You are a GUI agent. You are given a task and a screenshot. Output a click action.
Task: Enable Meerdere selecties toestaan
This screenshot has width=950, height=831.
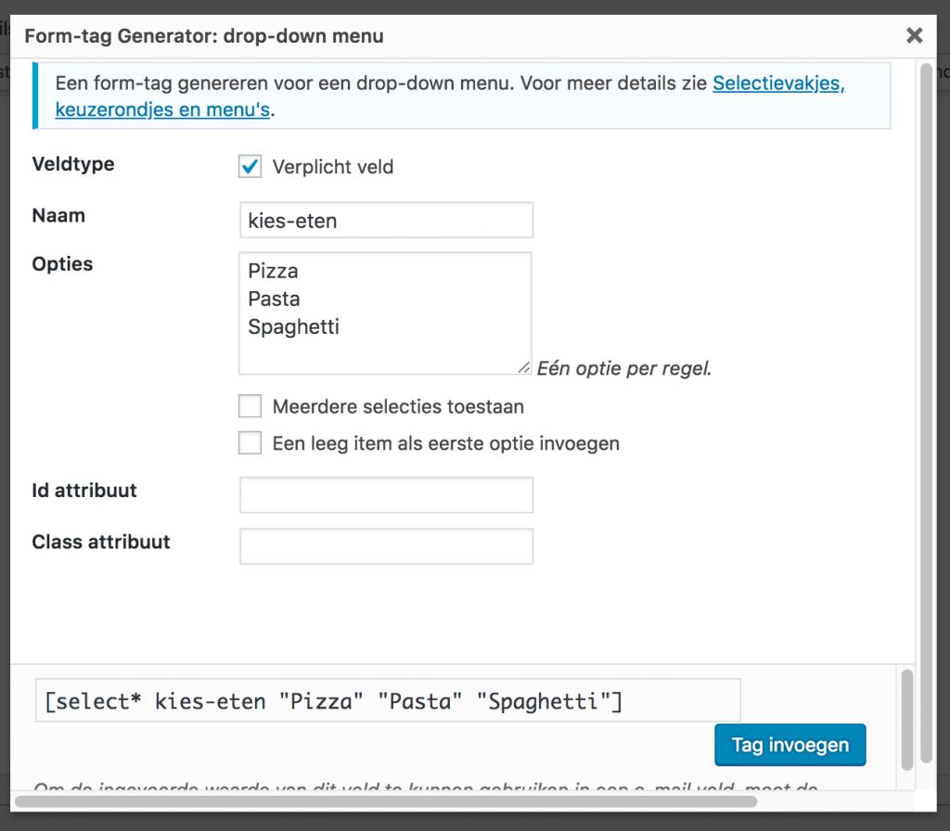(x=250, y=406)
